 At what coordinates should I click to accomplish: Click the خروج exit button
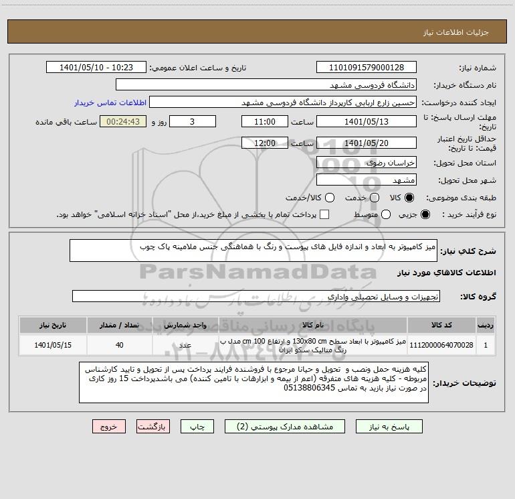coord(109,427)
